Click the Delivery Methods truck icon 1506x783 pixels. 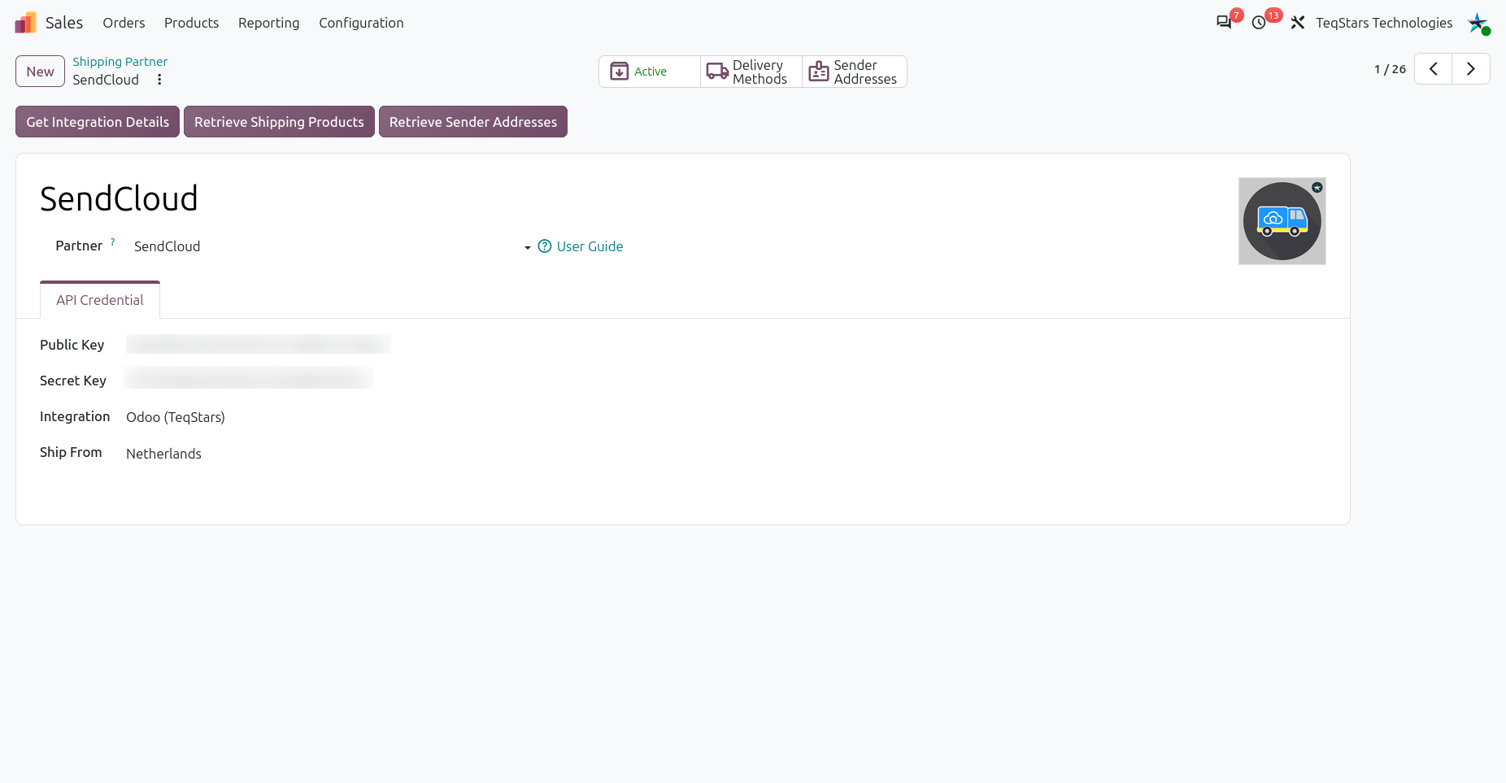pos(717,72)
